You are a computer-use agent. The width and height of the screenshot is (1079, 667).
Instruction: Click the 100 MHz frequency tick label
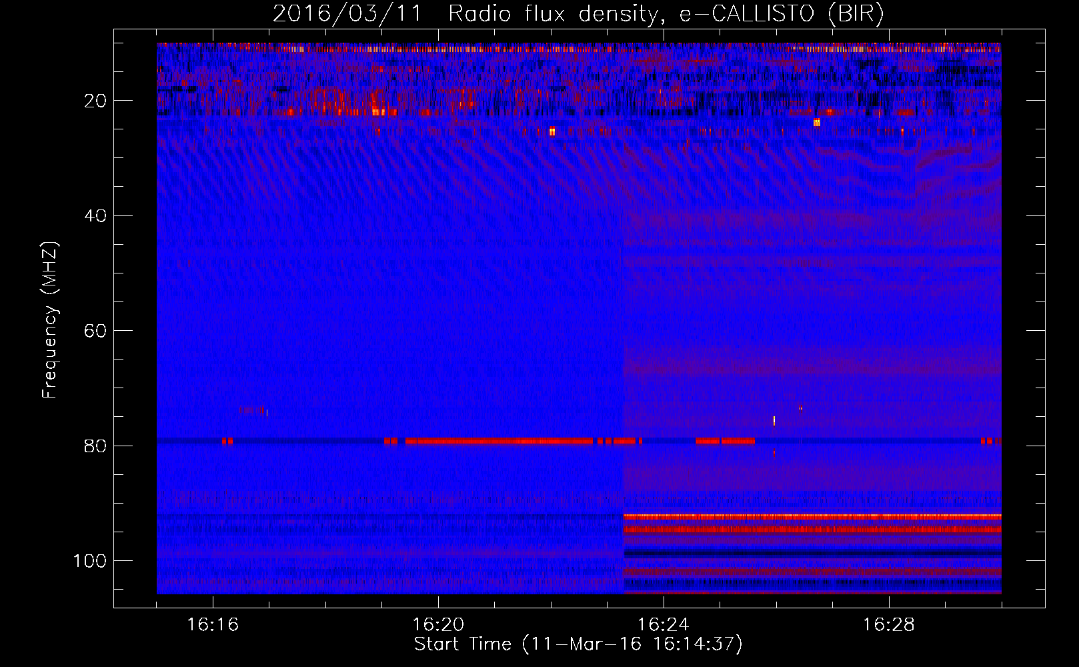[x=91, y=561]
